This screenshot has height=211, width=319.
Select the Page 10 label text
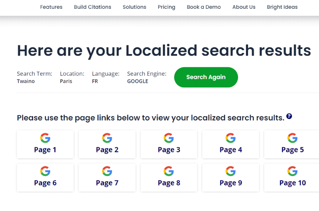click(293, 183)
